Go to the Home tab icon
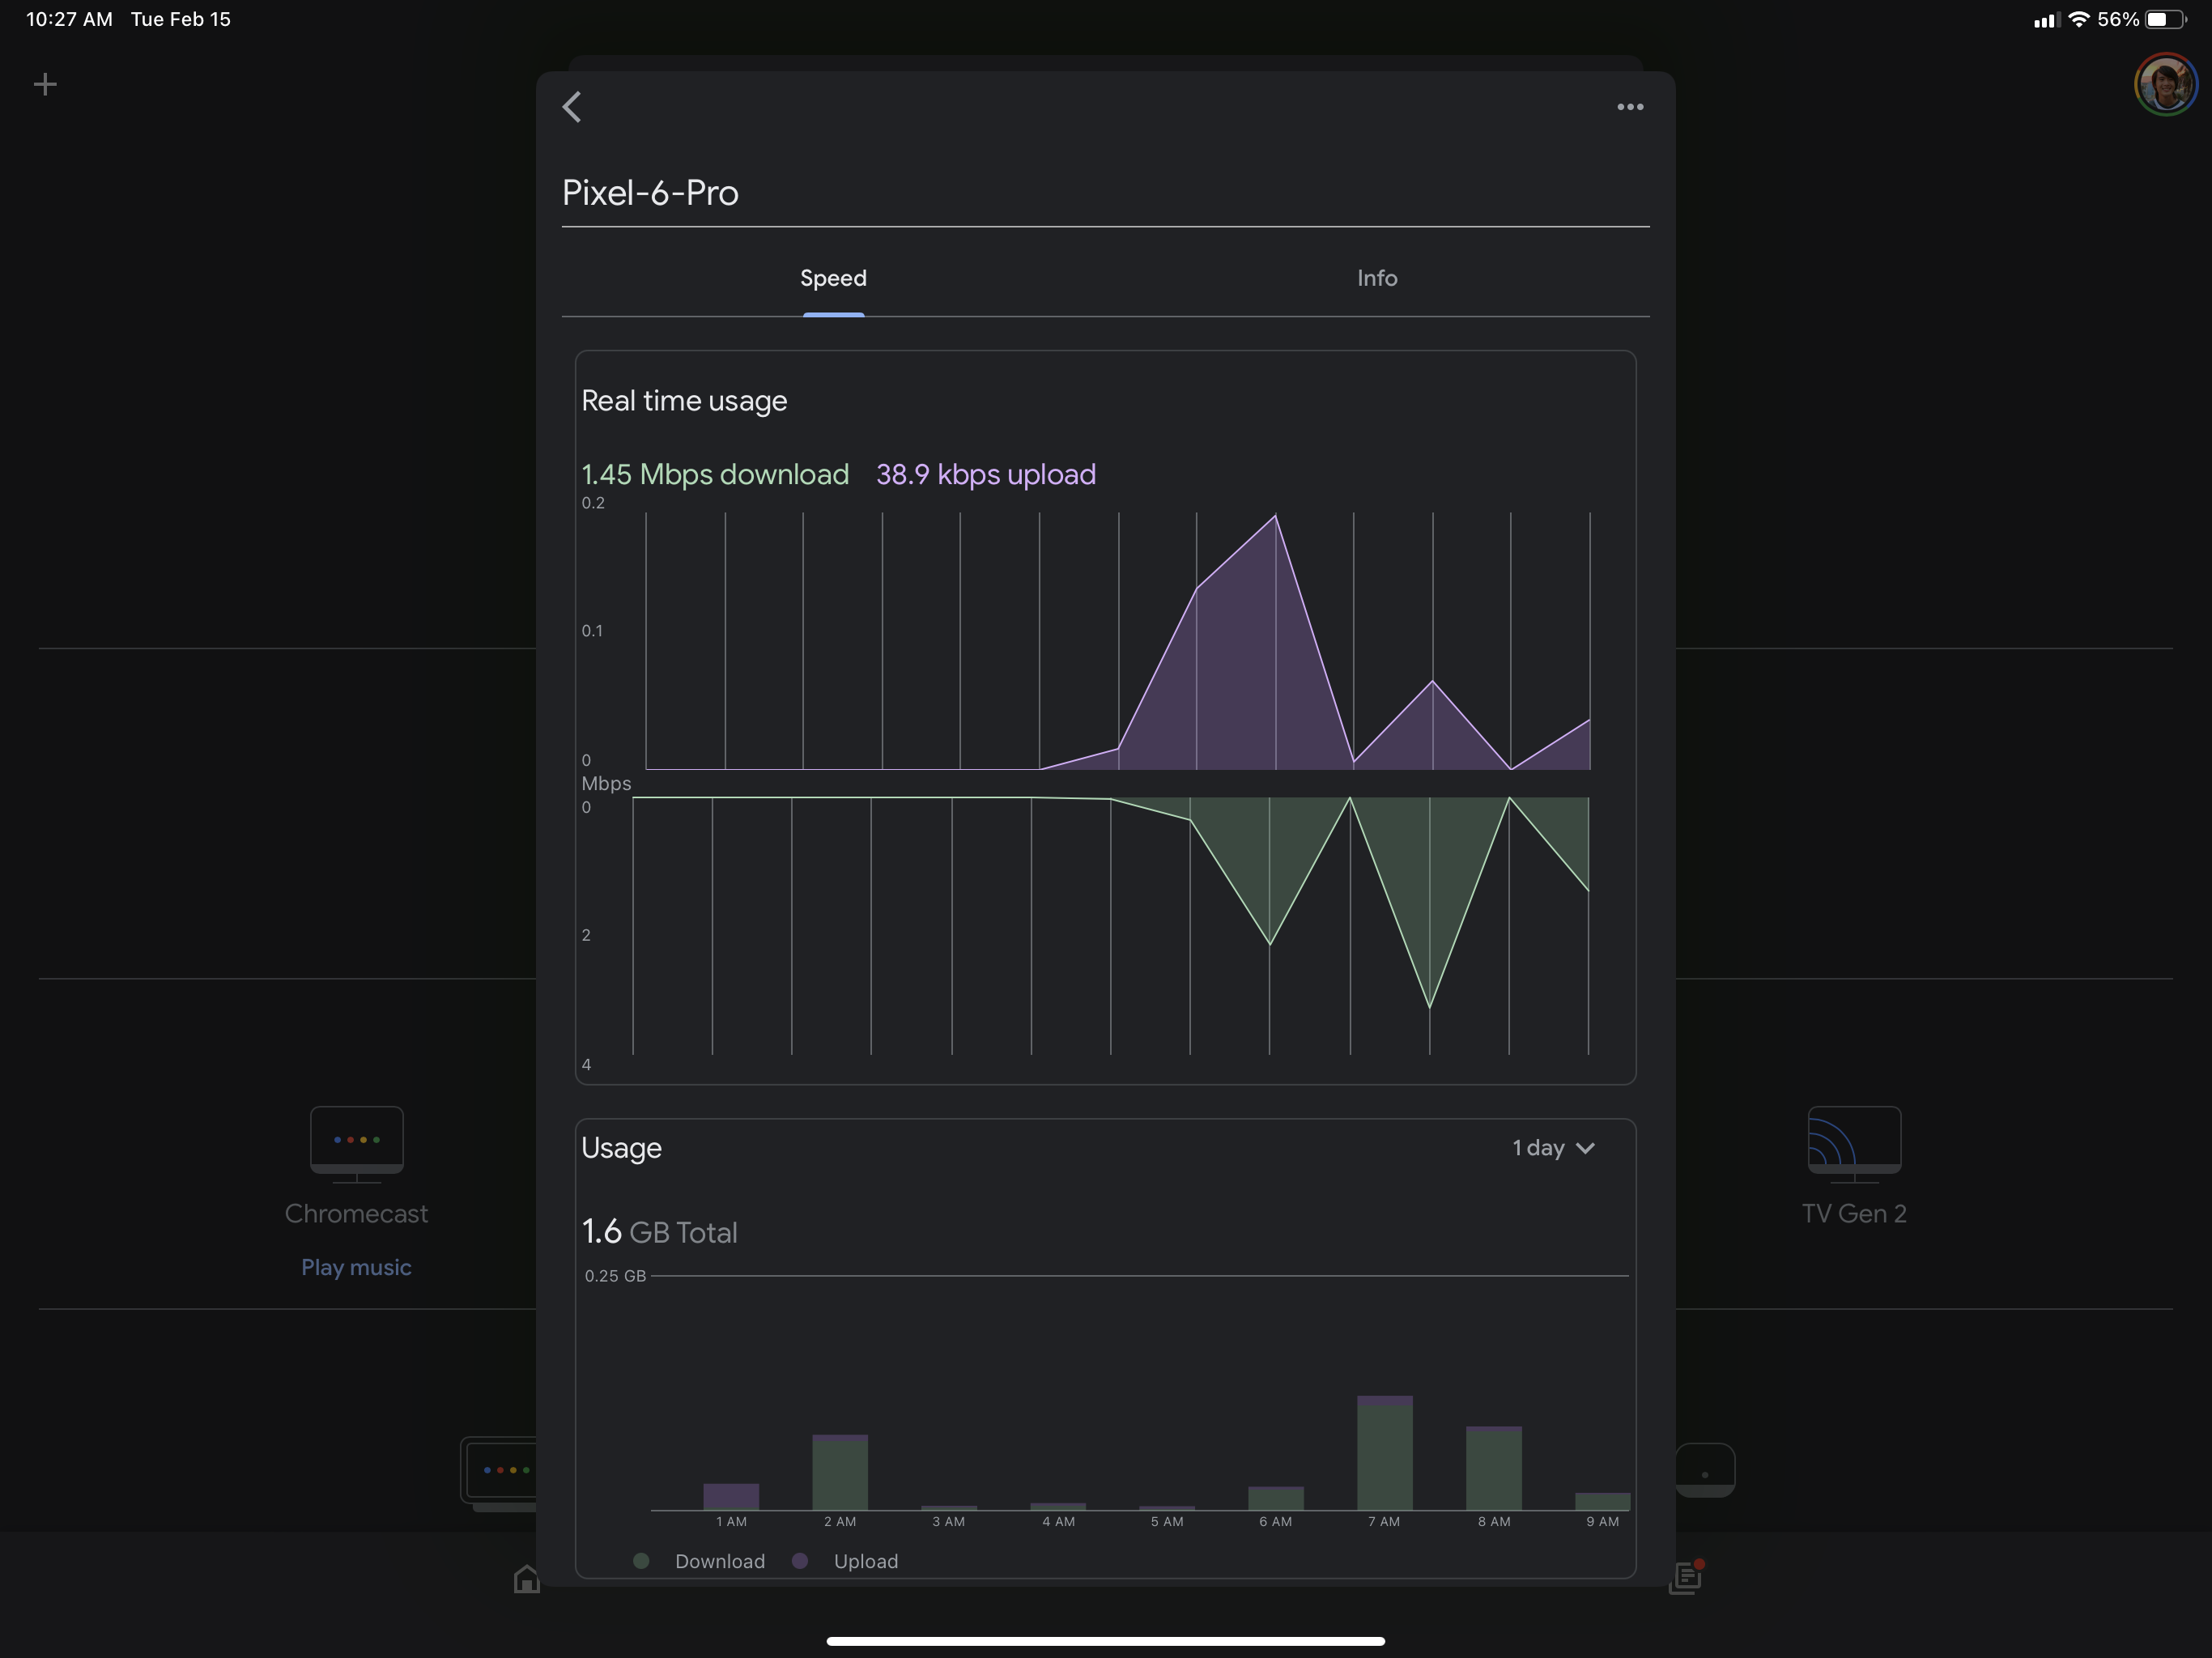The image size is (2212, 1658). click(x=526, y=1579)
